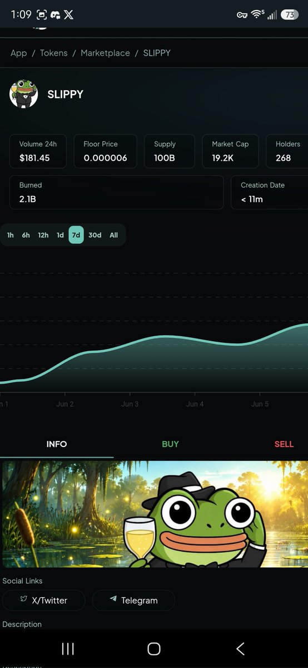308x668 pixels.
Task: Tap the Android back button
Action: tap(240, 649)
